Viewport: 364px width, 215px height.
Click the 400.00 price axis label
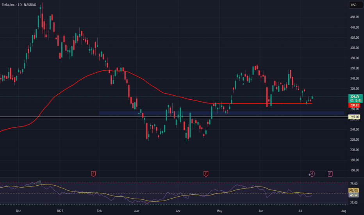355,48
